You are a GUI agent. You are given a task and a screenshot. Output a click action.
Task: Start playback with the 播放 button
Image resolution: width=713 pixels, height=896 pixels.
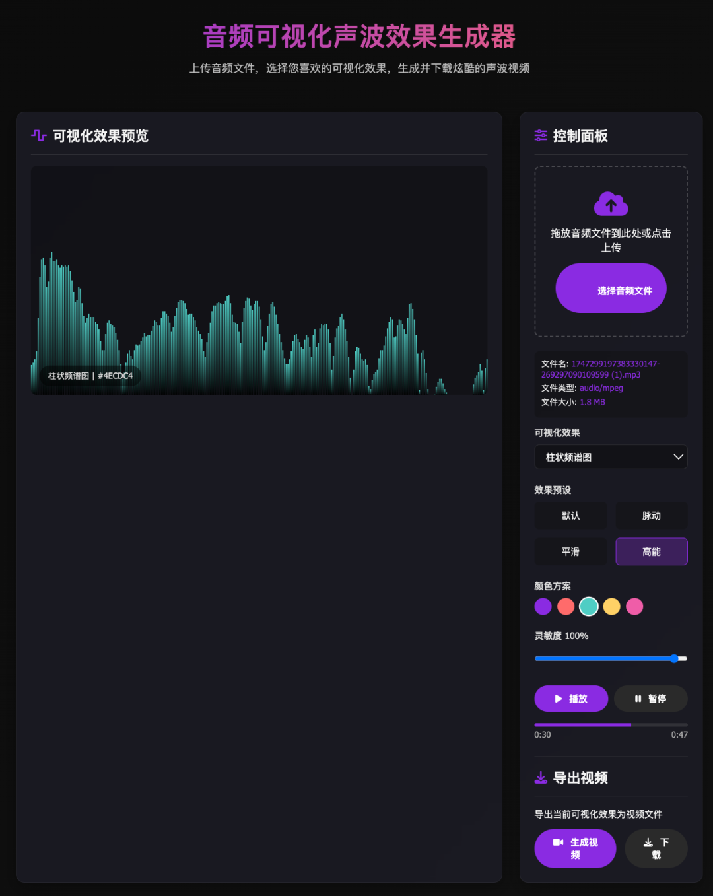click(571, 699)
